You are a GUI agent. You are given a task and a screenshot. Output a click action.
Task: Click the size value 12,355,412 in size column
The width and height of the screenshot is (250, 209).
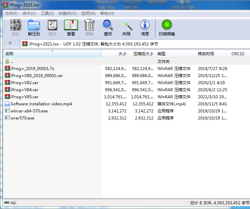[x=116, y=104]
